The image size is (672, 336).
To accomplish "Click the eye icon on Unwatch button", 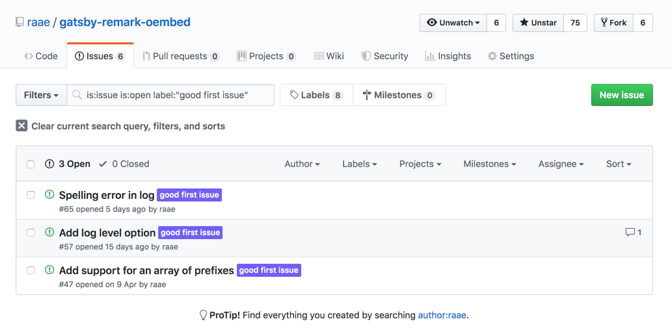I will pos(432,22).
